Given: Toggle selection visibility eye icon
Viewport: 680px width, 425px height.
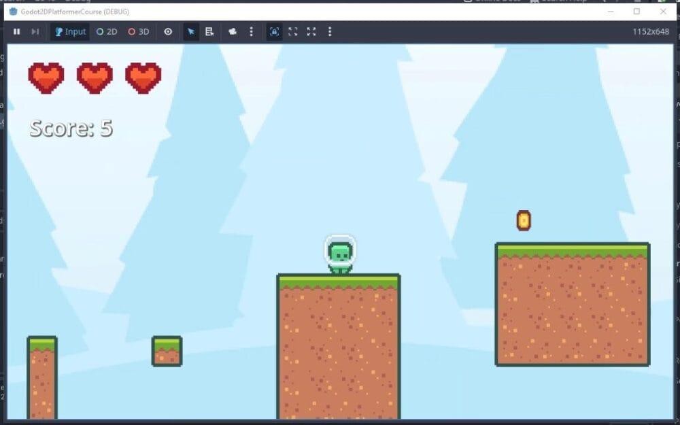Looking at the screenshot, I should (168, 32).
